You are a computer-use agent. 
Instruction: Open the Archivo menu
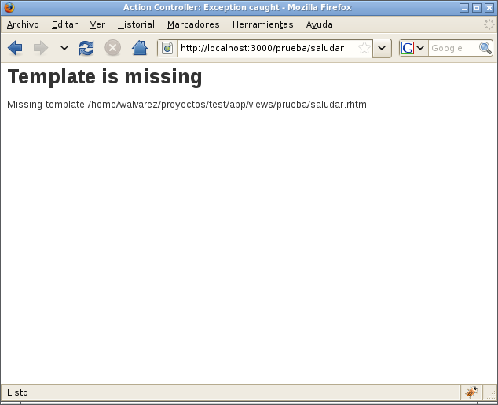click(23, 24)
